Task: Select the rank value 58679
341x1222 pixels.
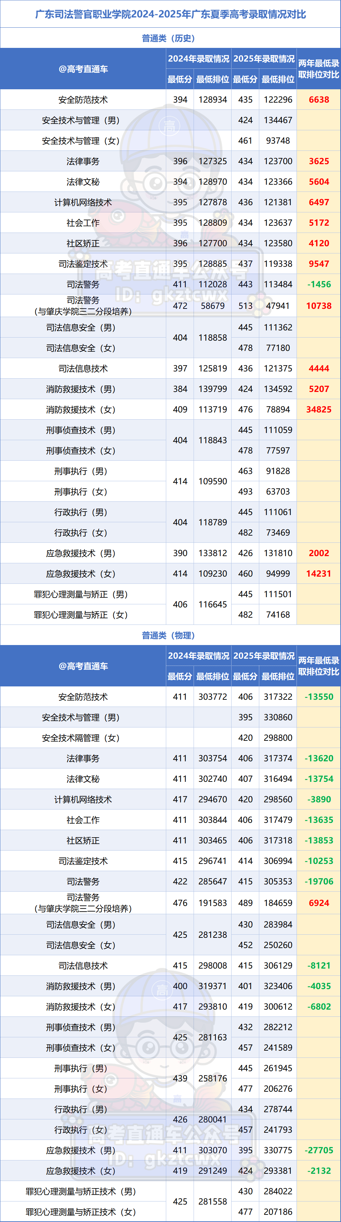Action: point(212,306)
